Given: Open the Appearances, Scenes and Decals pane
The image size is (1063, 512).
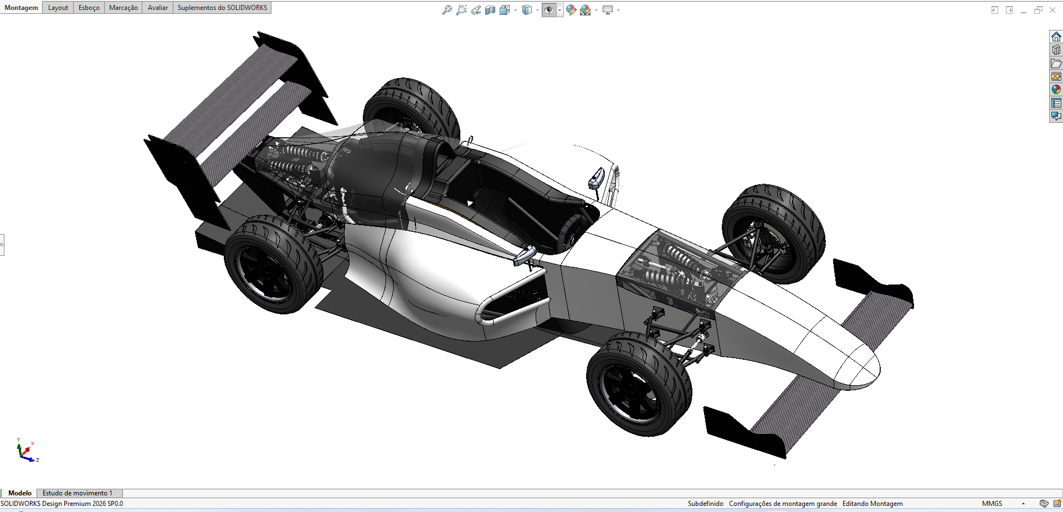Looking at the screenshot, I should tap(1056, 90).
